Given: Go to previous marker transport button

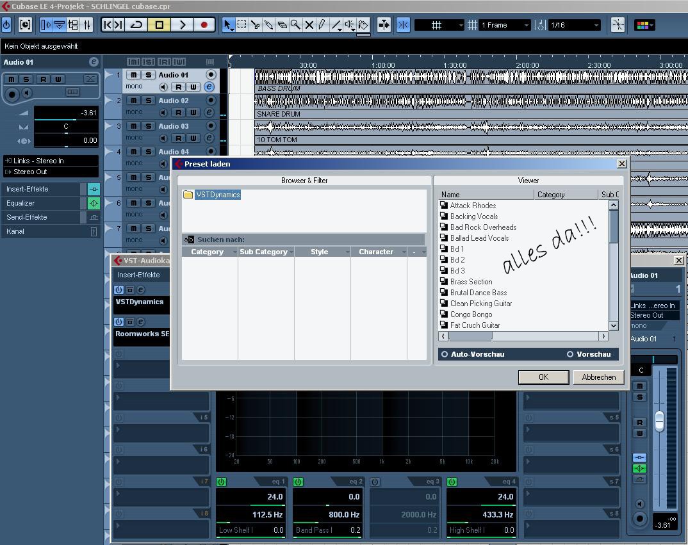Looking at the screenshot, I should click(x=108, y=24).
